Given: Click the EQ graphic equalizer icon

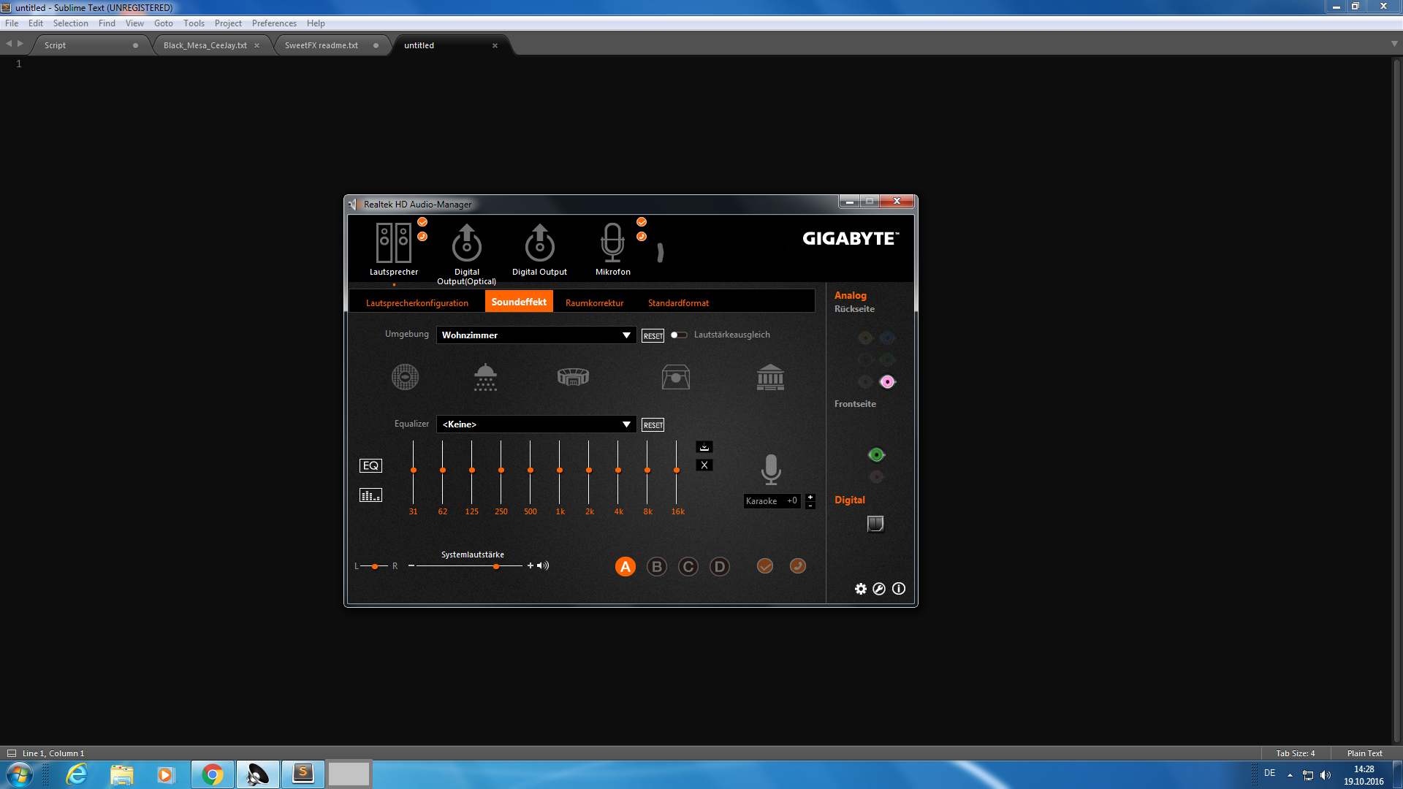Looking at the screenshot, I should click(x=370, y=465).
